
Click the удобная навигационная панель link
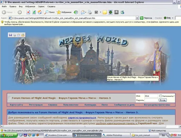tap(116, 123)
